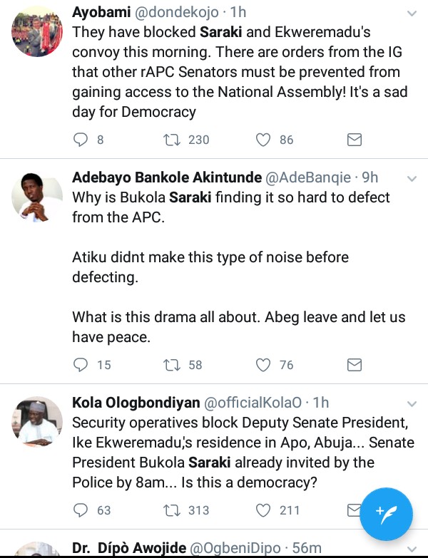Compose a new tweet with floating button
428x558 pixels.
(387, 512)
